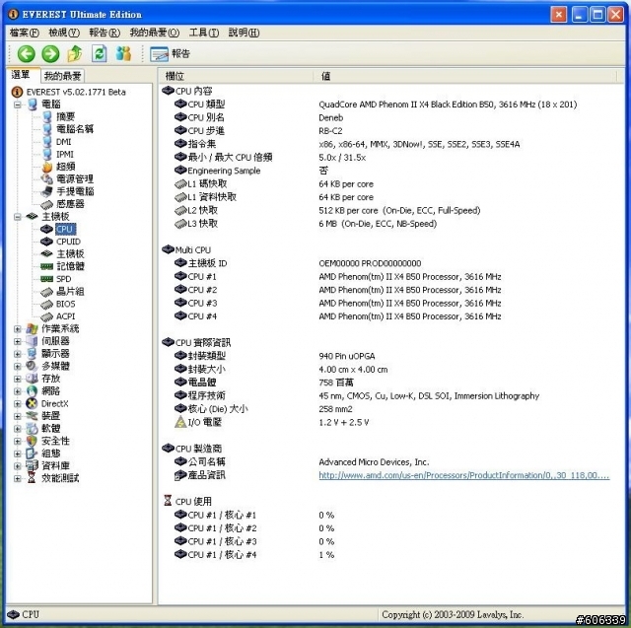Select the DMI tree item

63,142
